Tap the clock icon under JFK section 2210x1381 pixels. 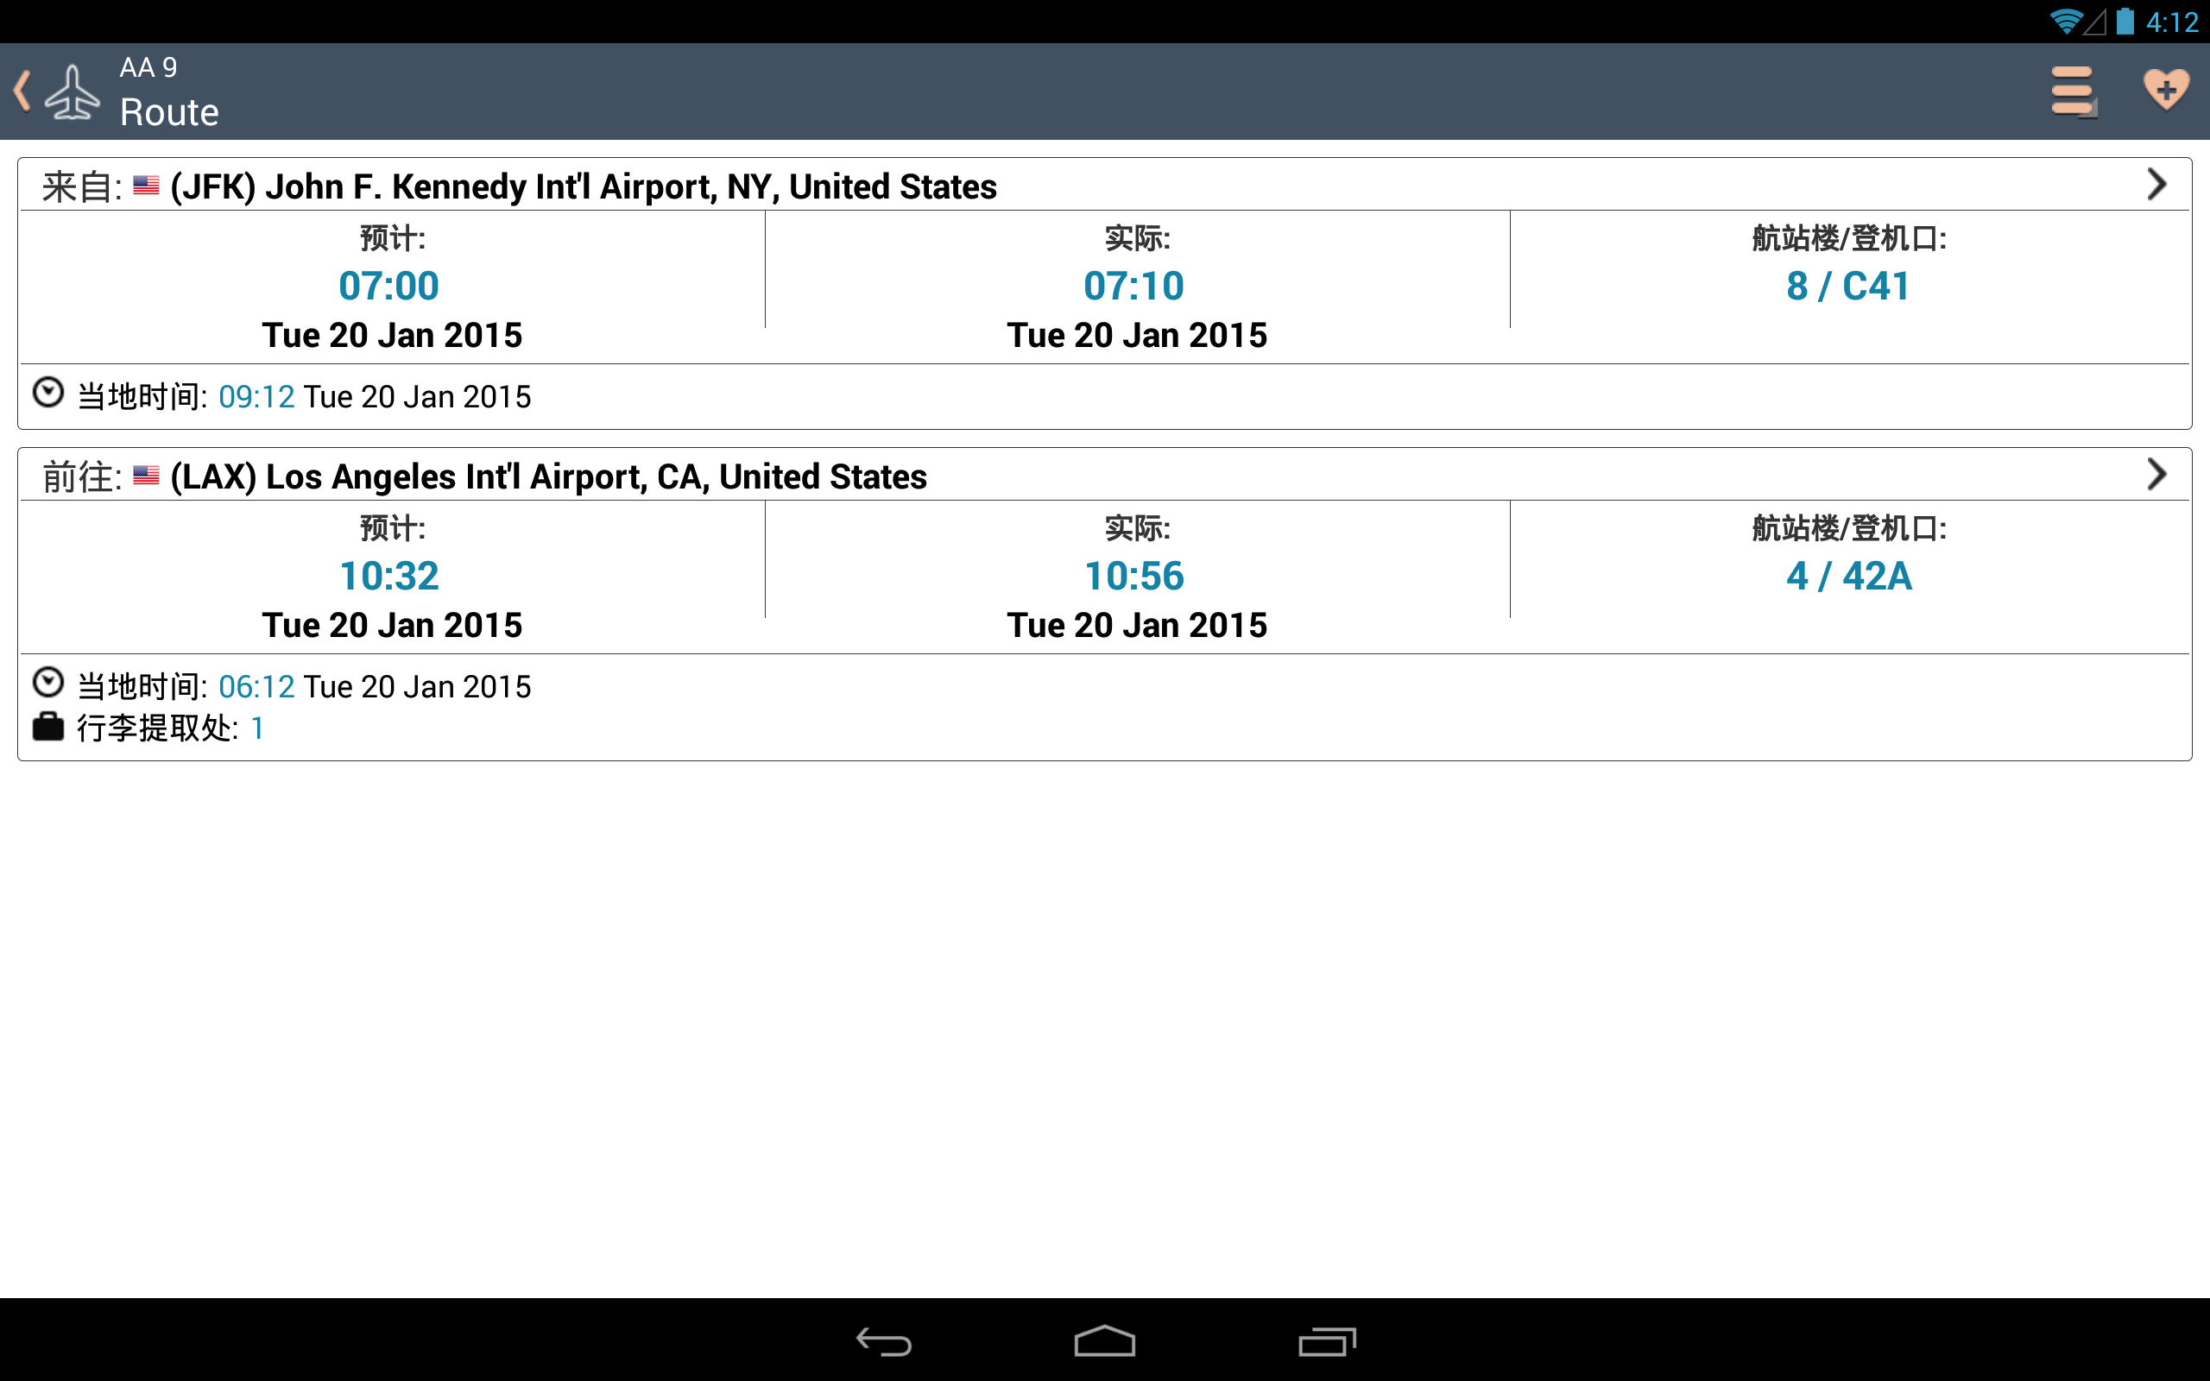tap(47, 394)
